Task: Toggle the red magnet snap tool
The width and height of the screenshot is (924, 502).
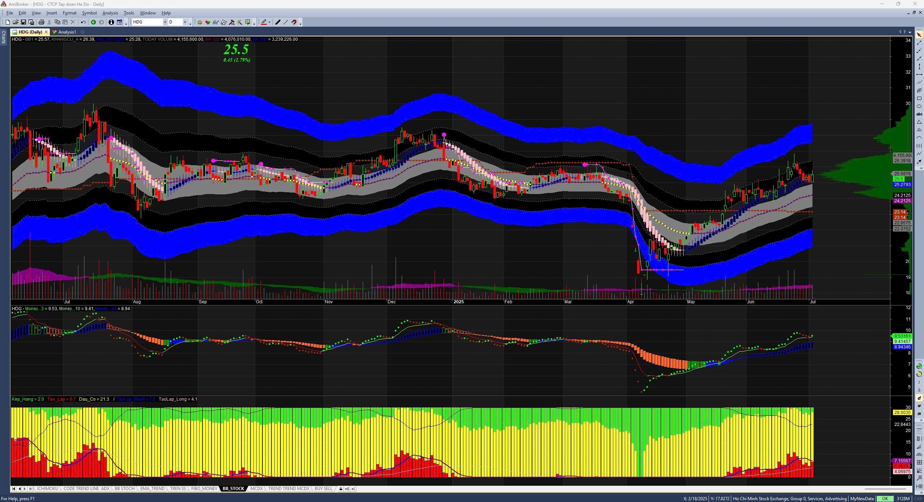Action: 294,22
